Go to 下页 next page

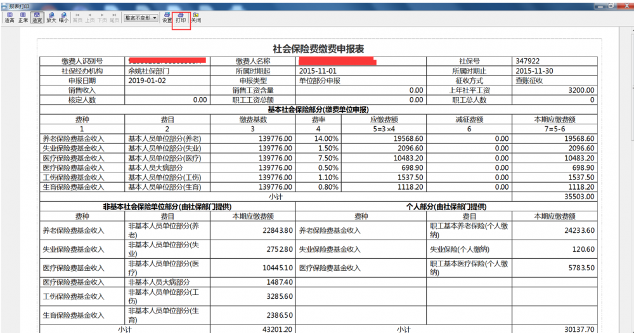[102, 17]
